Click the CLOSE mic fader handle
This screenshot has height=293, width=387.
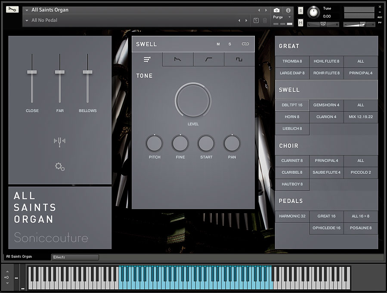coord(32,72)
